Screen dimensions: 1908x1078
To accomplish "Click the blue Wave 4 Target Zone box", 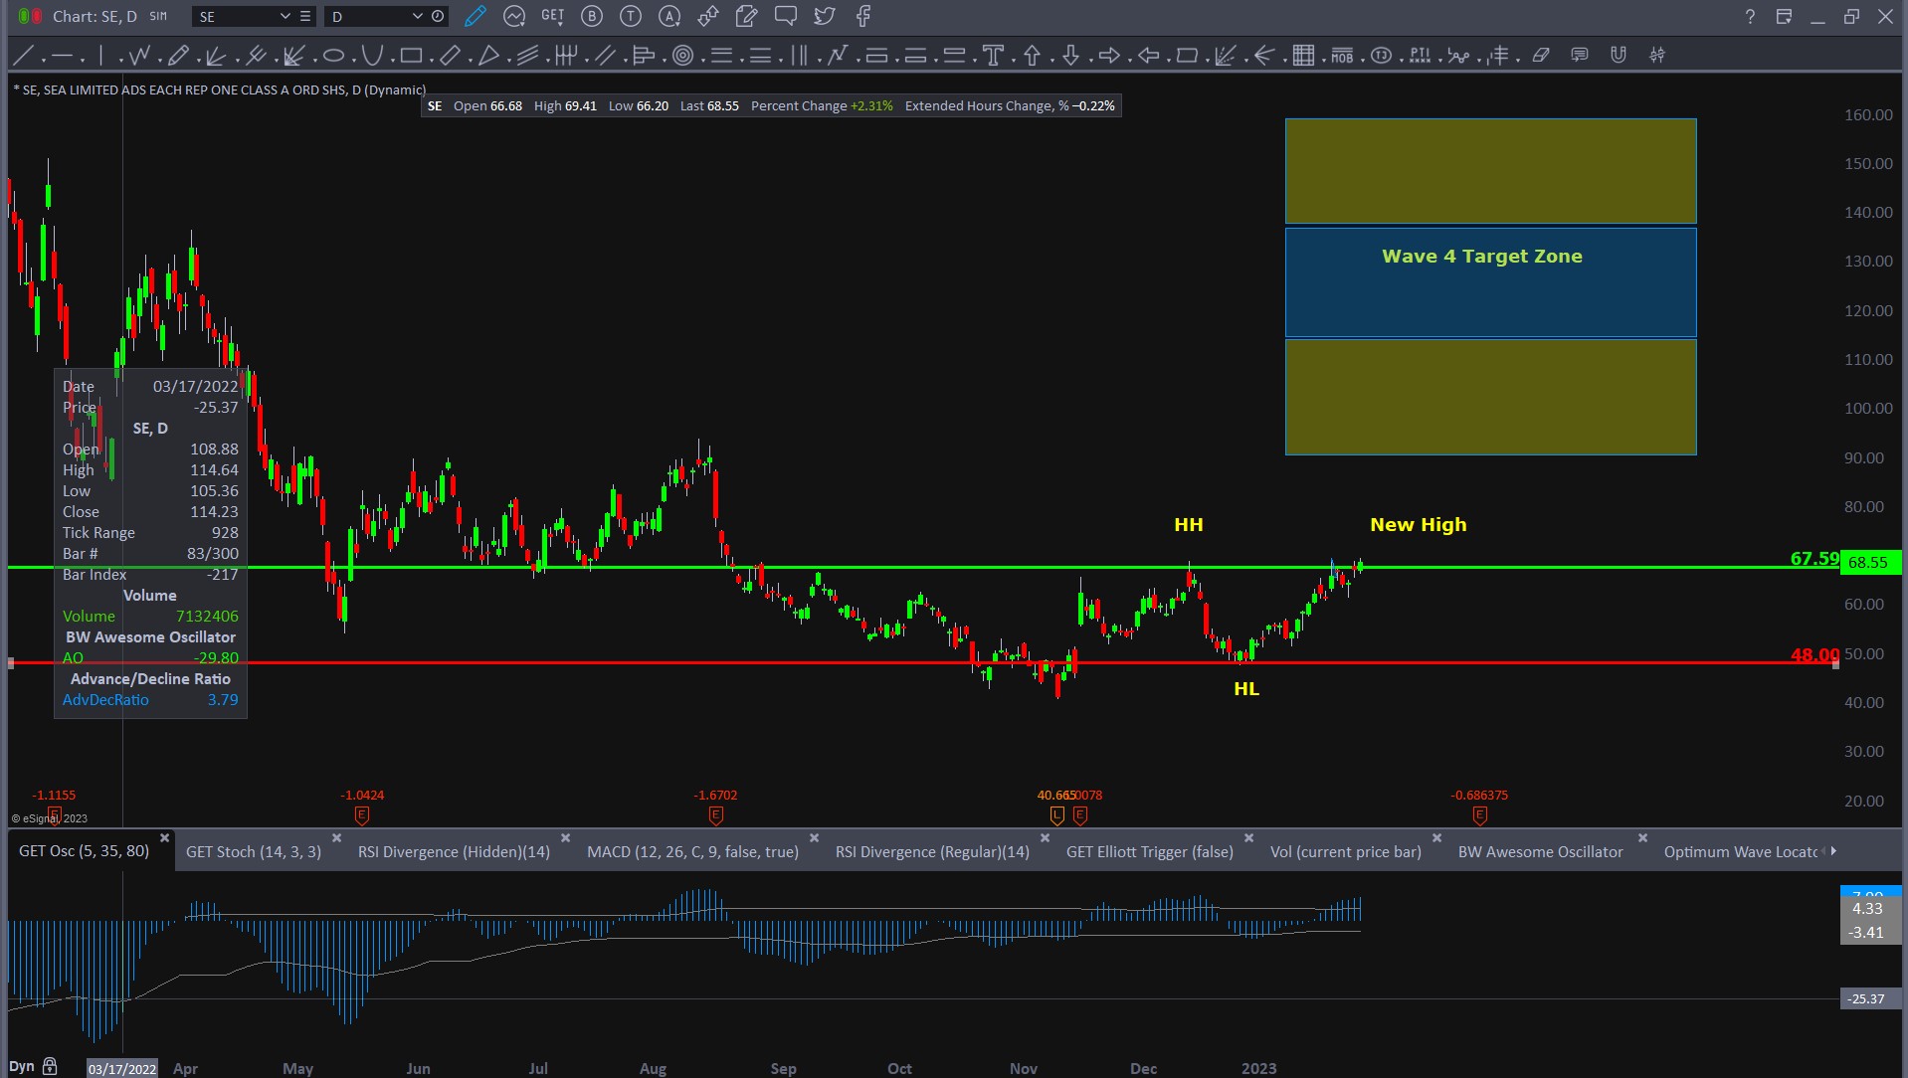I will click(x=1489, y=283).
